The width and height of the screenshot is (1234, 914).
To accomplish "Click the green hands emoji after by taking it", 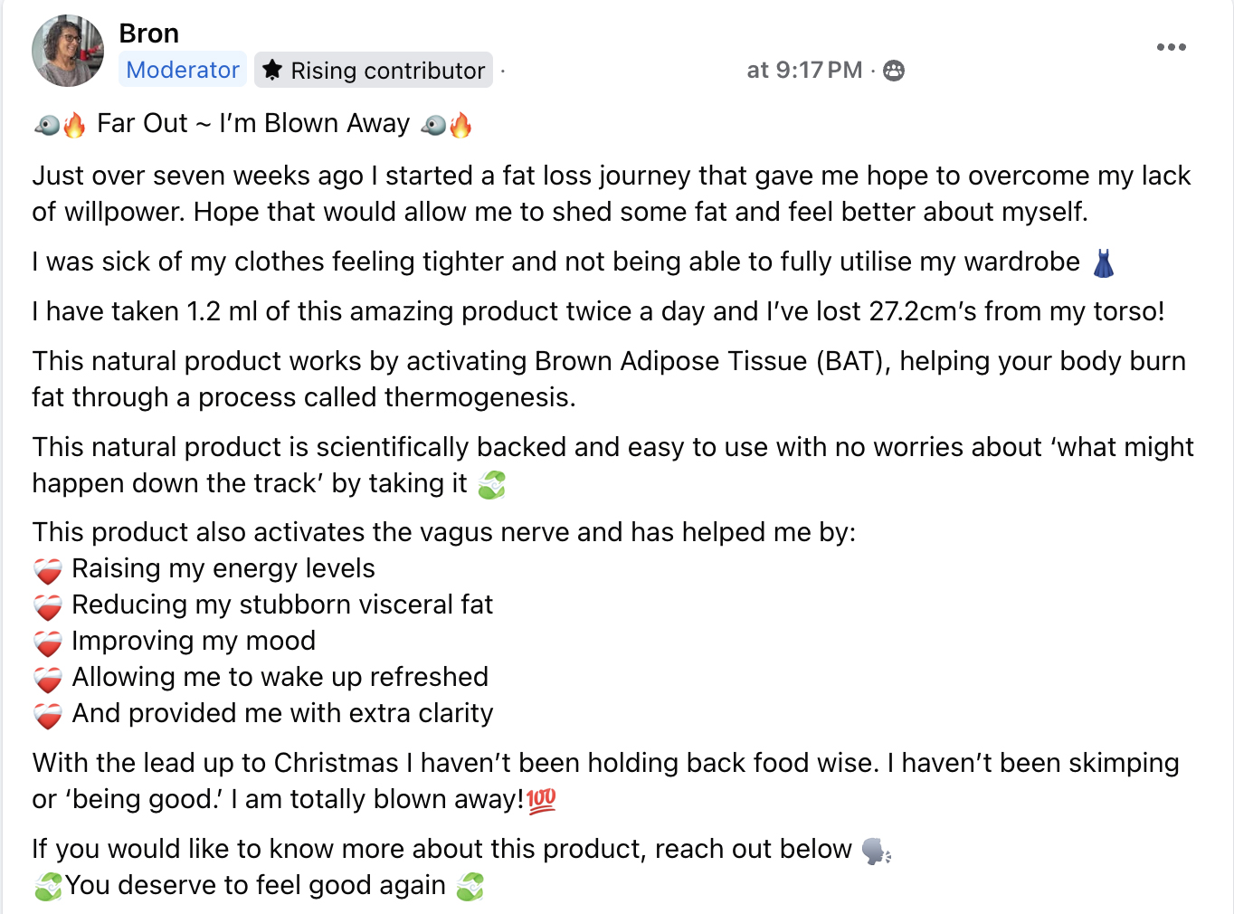I will 491,485.
